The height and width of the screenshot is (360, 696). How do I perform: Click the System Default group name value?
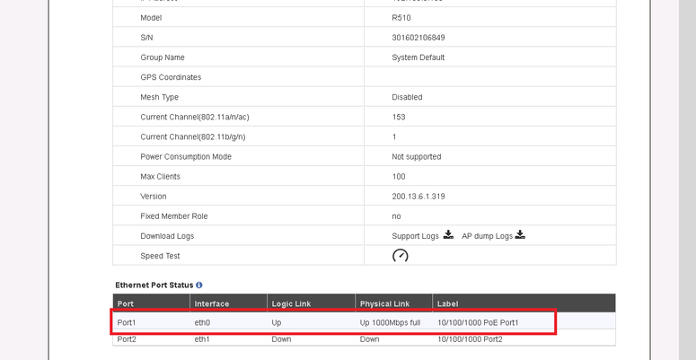click(x=418, y=57)
